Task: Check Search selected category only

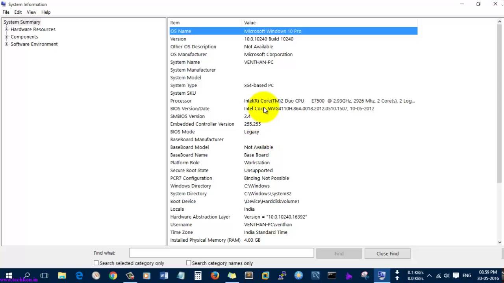Action: (x=96, y=263)
